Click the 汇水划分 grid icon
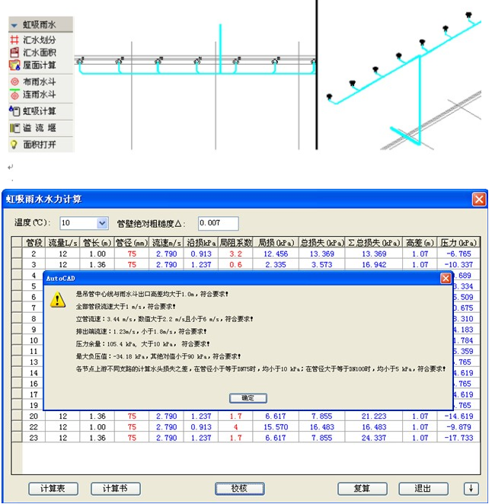The height and width of the screenshot is (504, 492). point(14,40)
